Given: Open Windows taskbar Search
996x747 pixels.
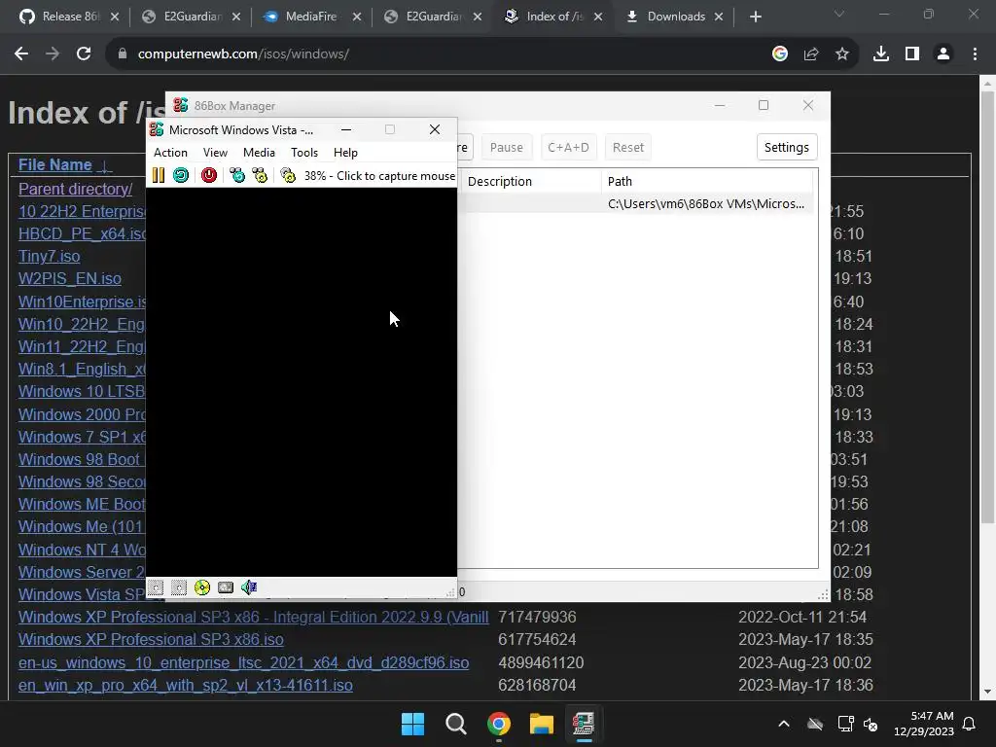Looking at the screenshot, I should click(455, 724).
